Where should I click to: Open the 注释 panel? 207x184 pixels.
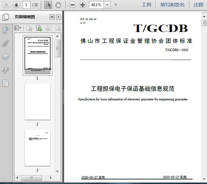[198, 5]
